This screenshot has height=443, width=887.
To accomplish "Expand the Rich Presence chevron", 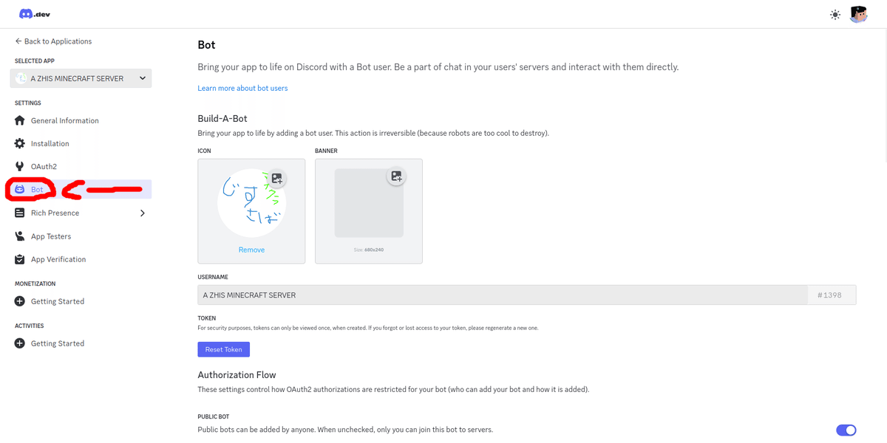I will tap(143, 213).
